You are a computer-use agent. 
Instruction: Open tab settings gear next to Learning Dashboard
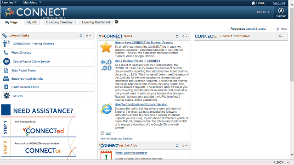point(117,22)
